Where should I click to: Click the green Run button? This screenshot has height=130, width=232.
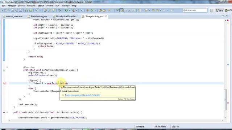66,10
